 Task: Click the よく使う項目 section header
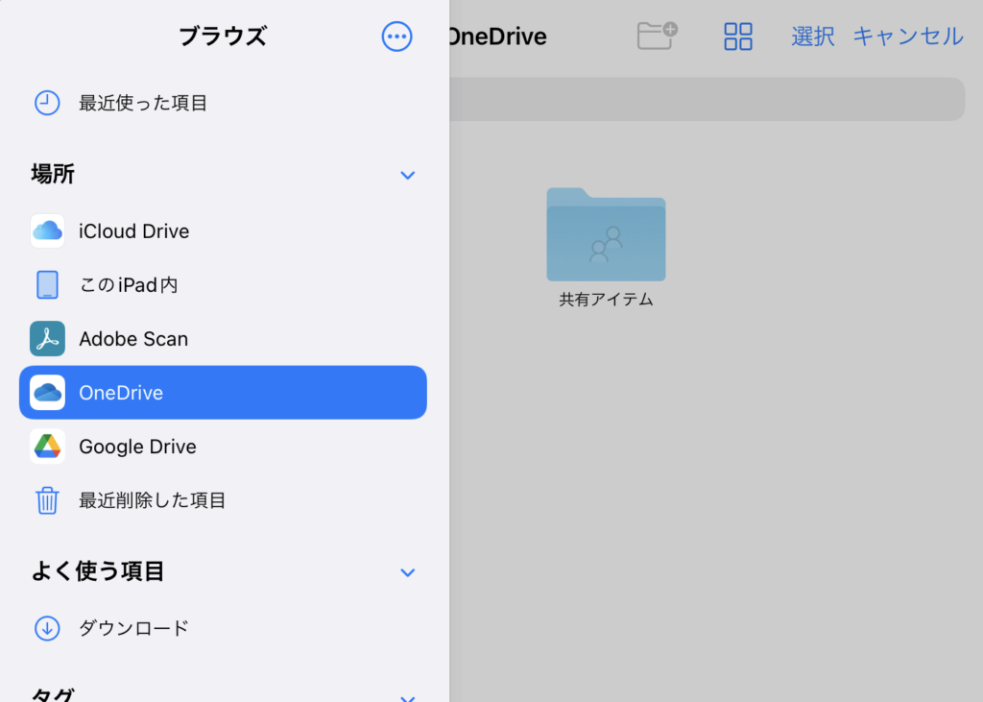(x=98, y=570)
